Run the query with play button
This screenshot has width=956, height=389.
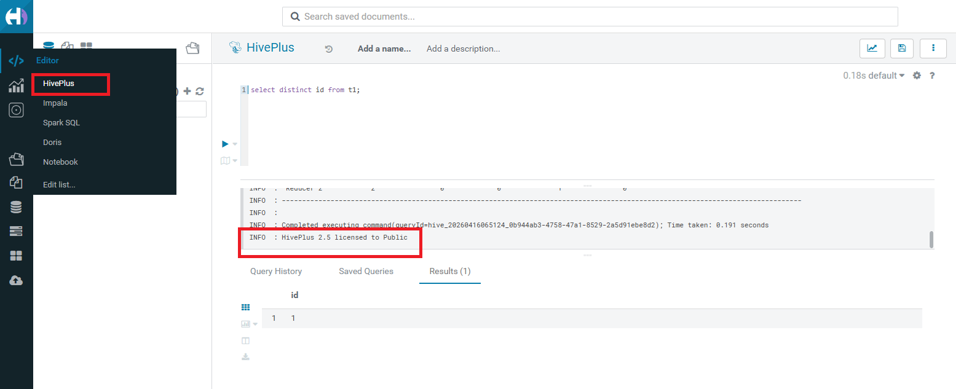coord(225,144)
